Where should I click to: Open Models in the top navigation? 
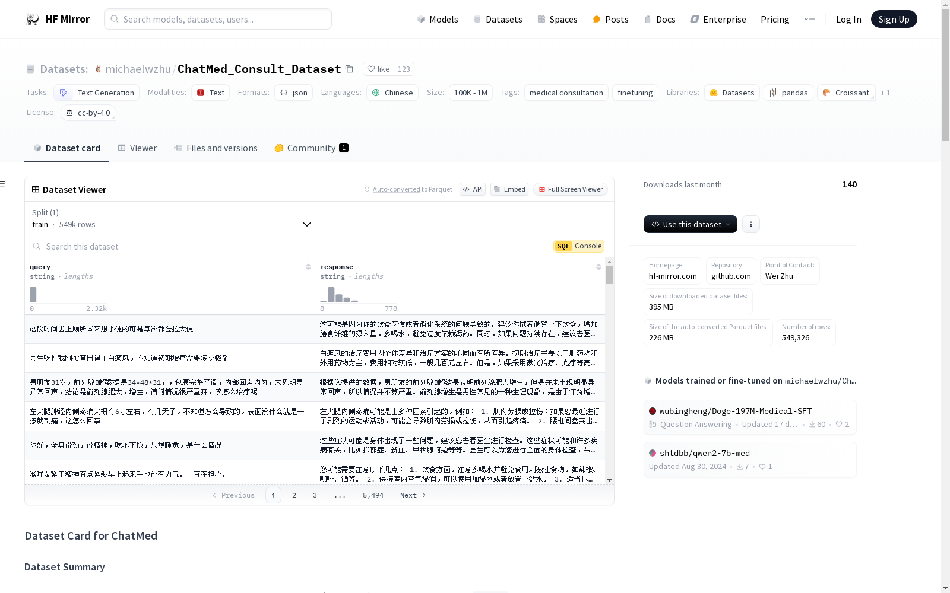click(x=438, y=20)
